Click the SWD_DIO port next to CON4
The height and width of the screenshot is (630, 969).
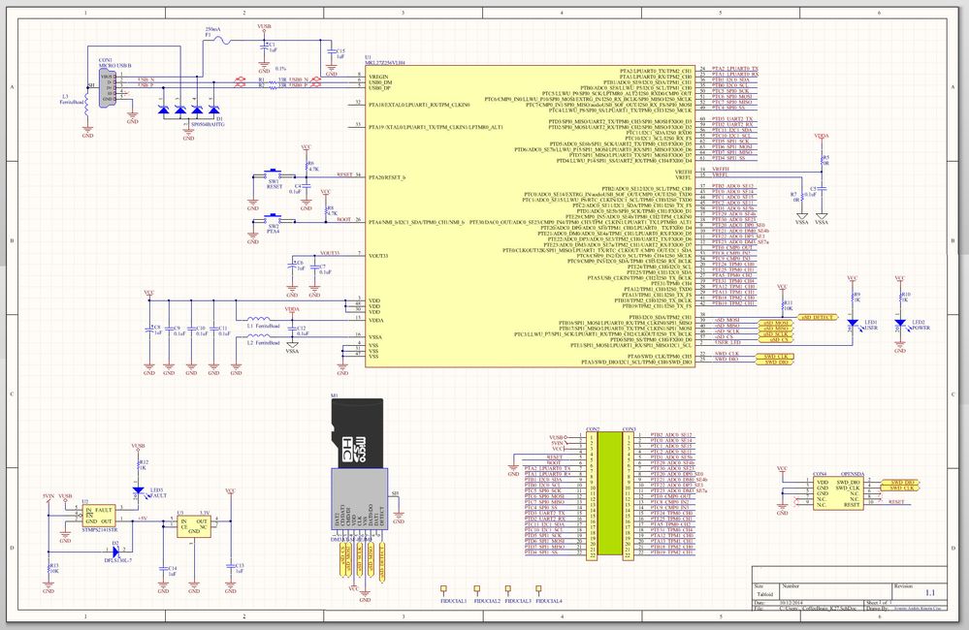click(900, 483)
